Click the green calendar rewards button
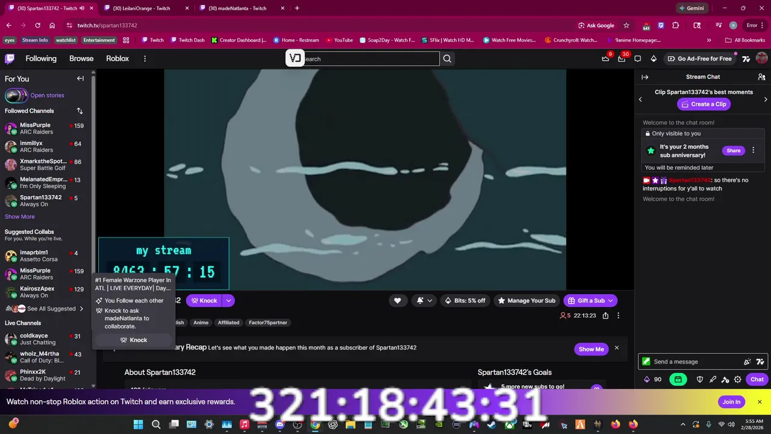 [678, 379]
